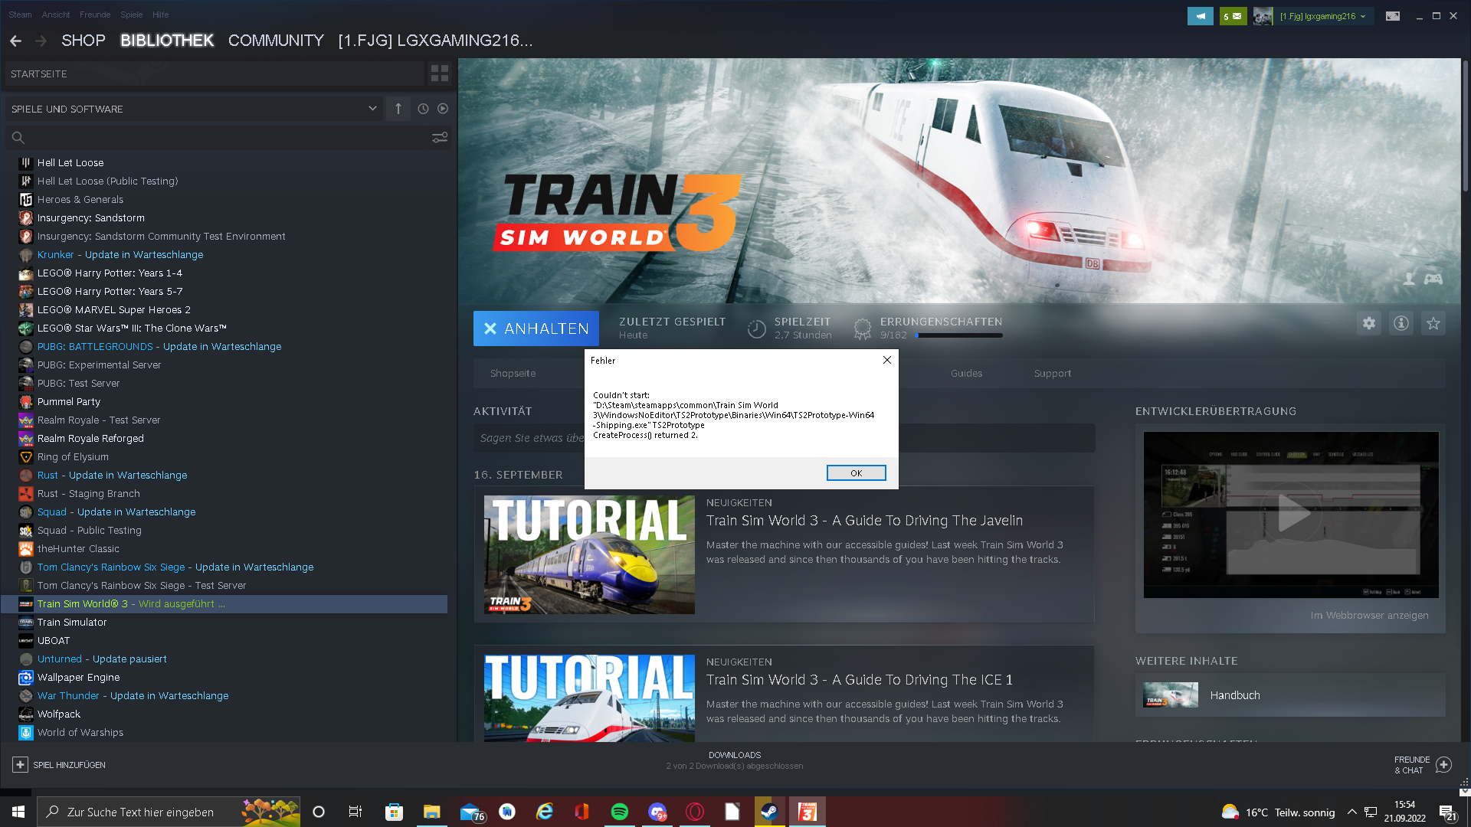The height and width of the screenshot is (827, 1471).
Task: Open the Spiele menu
Action: click(131, 15)
